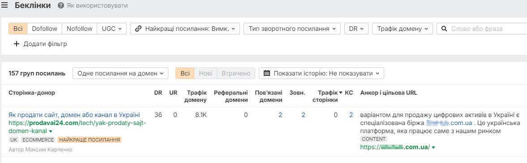Screen dimensions: 527x163
Task: Select the Нові links tab
Action: coord(206,73)
